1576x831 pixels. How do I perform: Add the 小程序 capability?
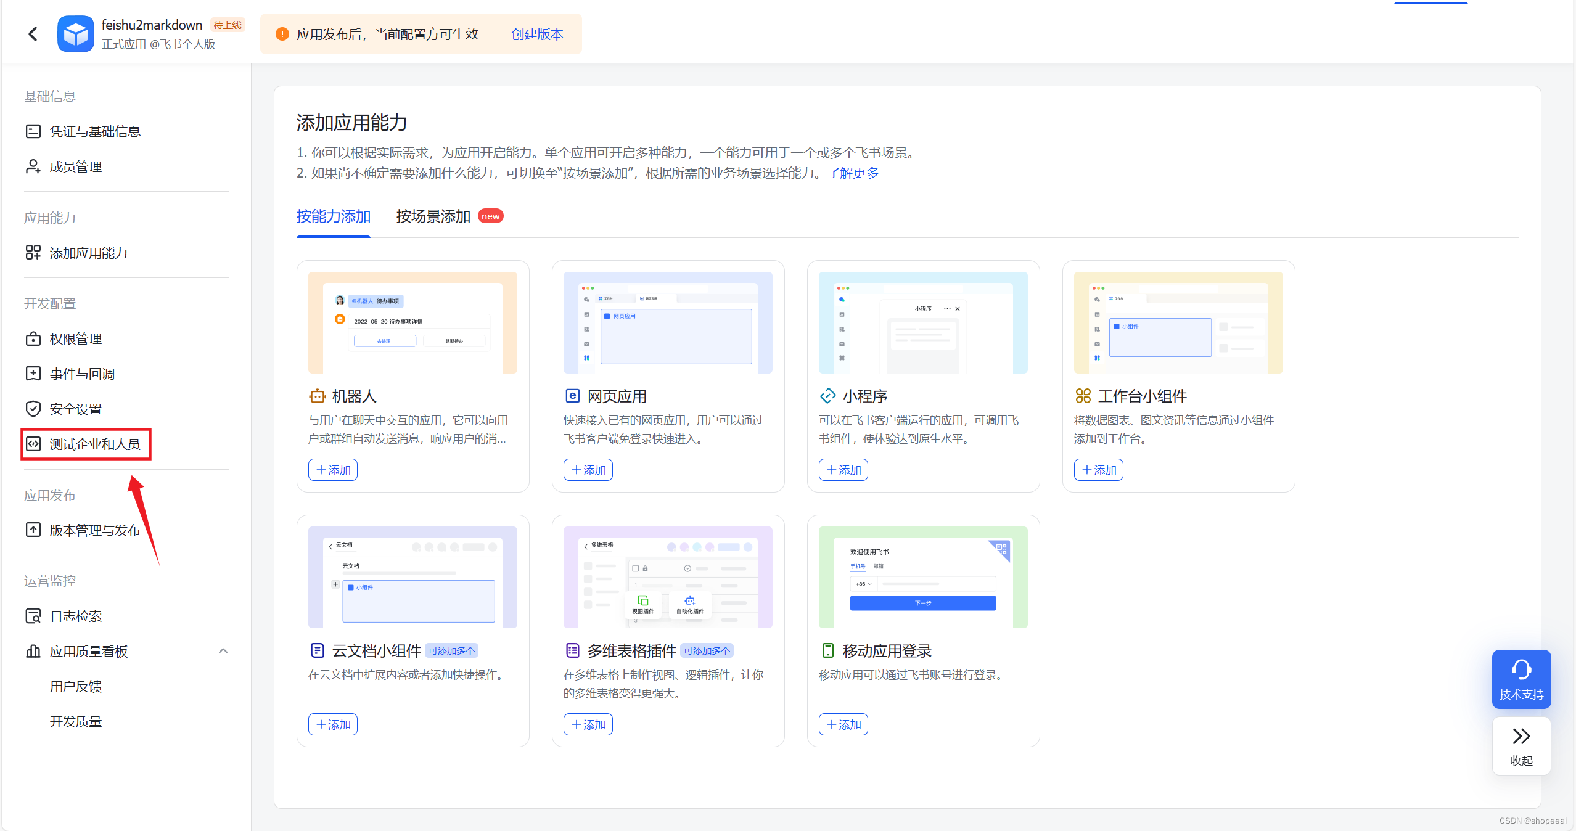pyautogui.click(x=843, y=470)
